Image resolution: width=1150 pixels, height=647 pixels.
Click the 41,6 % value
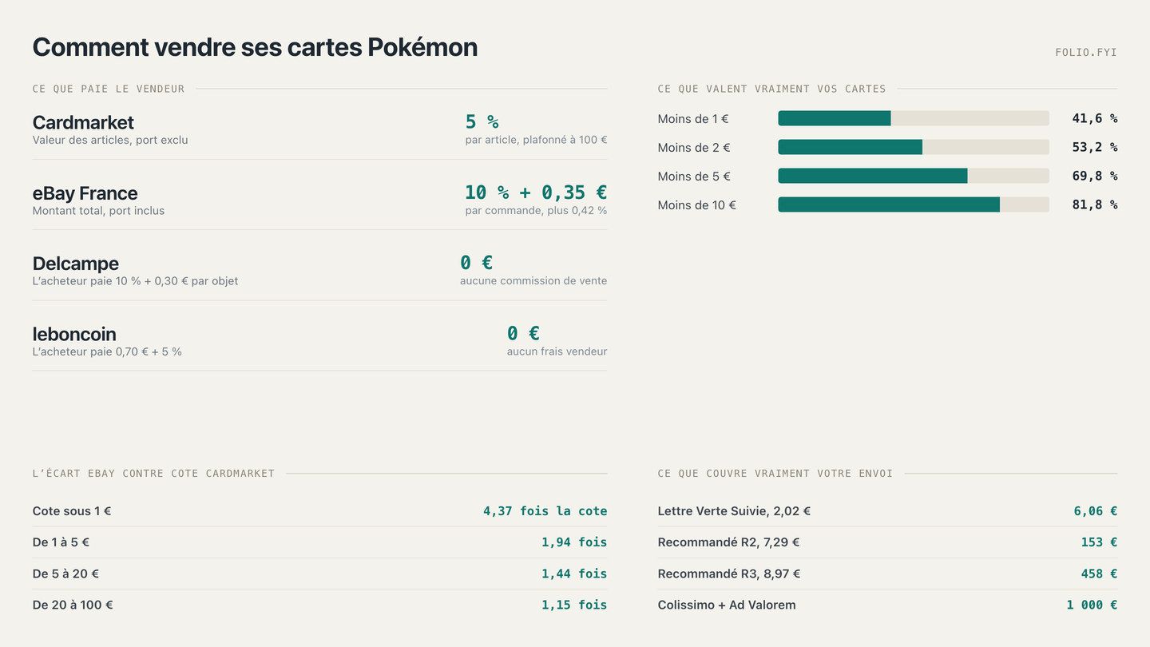pos(1094,118)
